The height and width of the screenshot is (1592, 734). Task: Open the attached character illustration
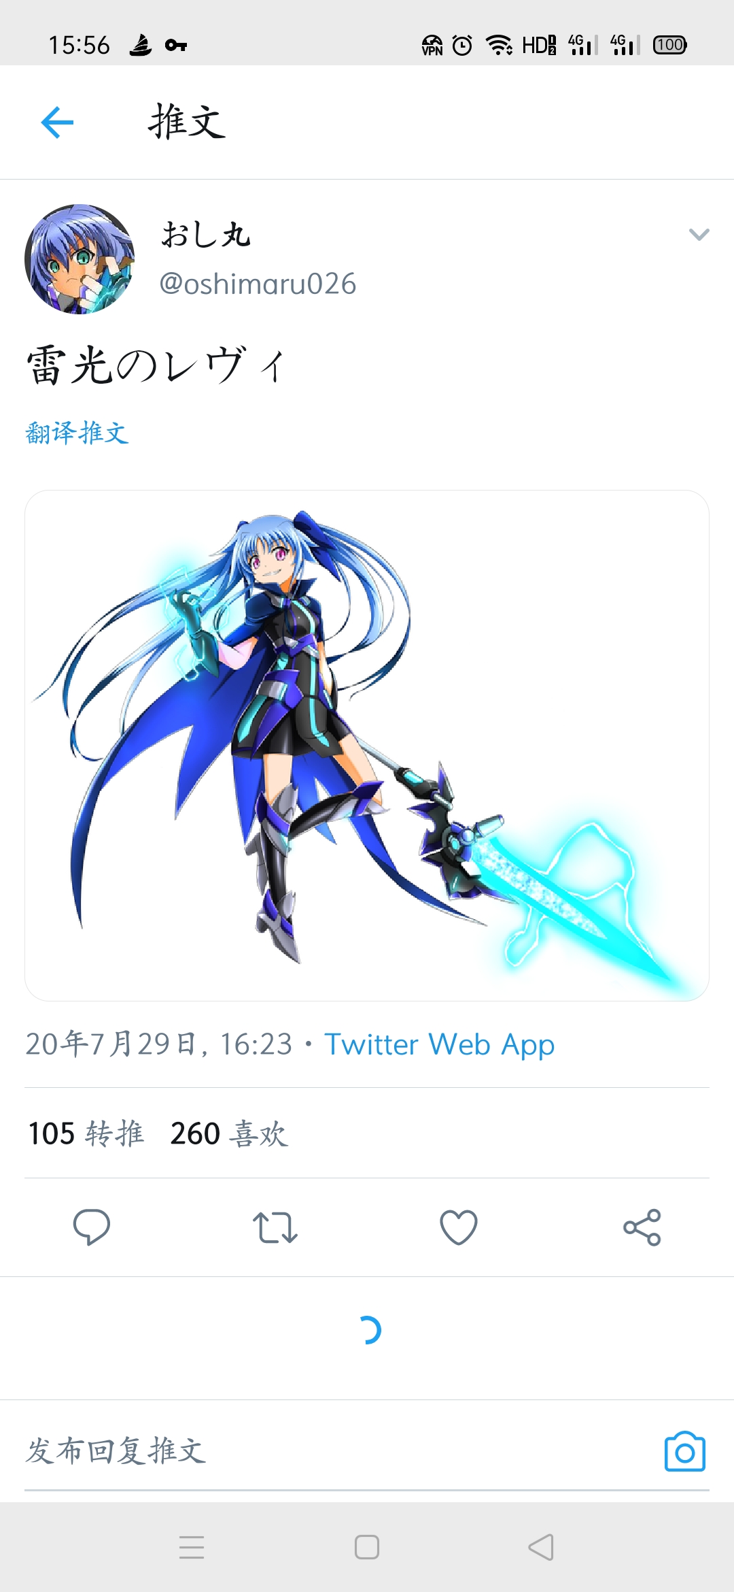point(367,745)
